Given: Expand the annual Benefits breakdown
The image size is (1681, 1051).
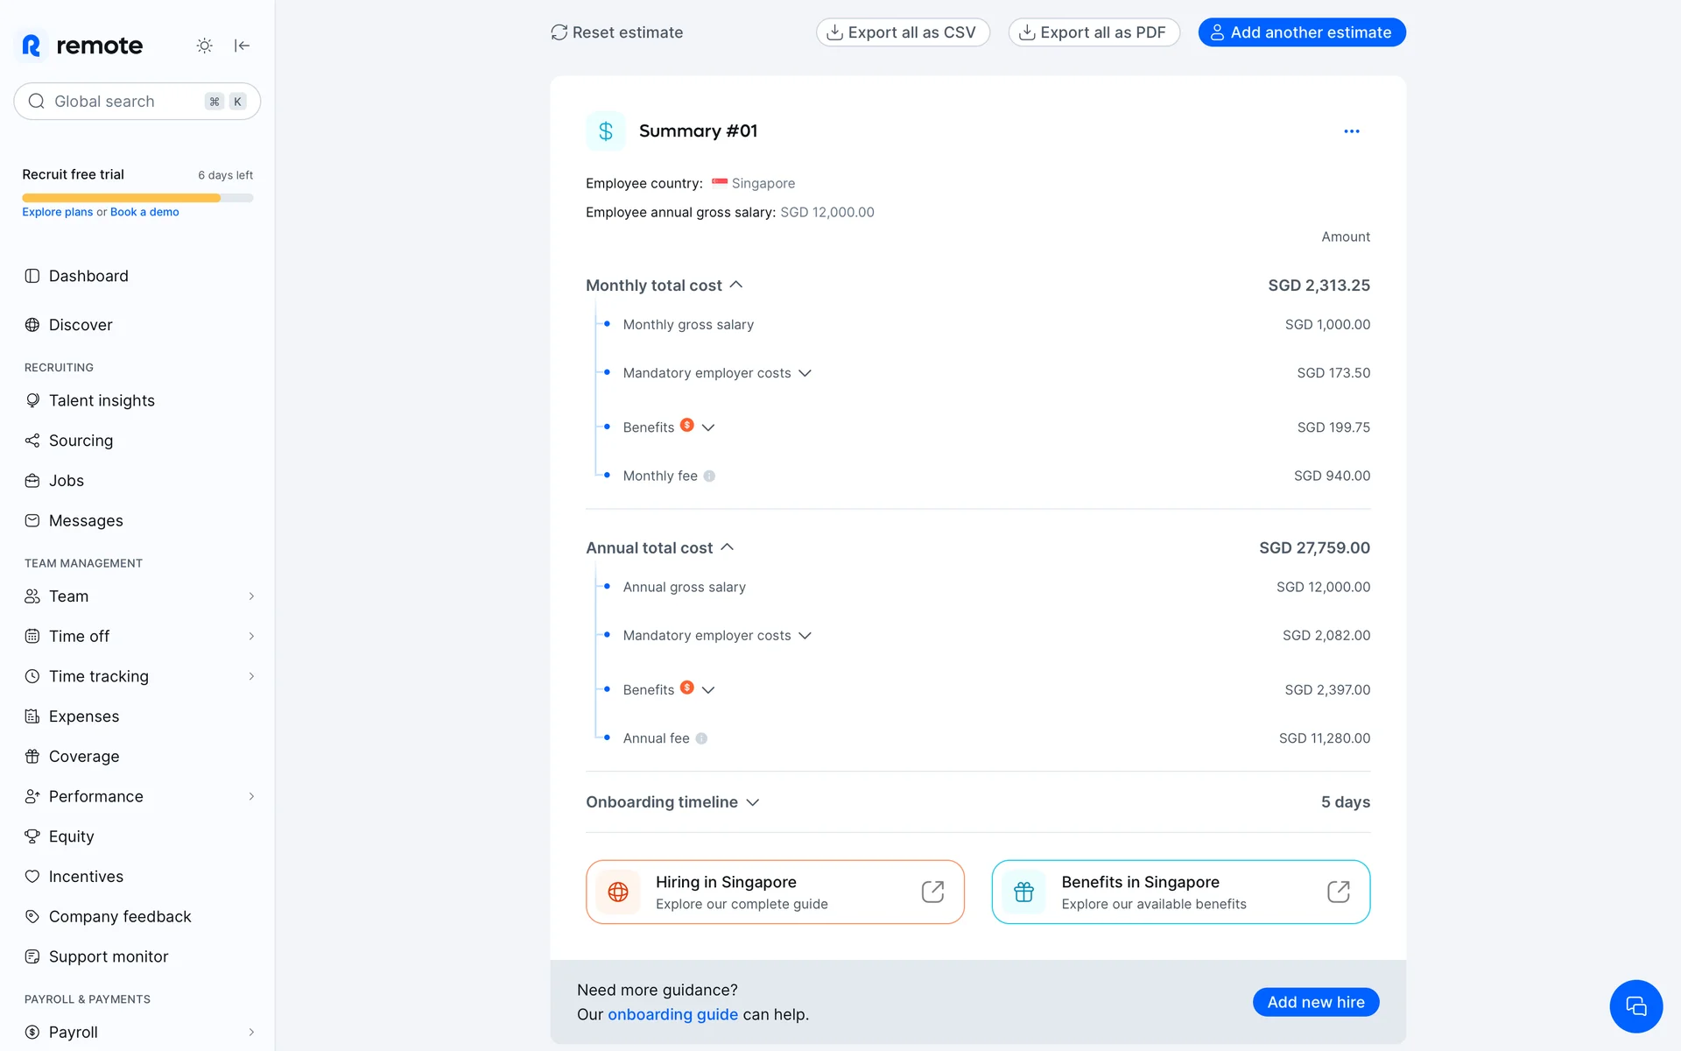Looking at the screenshot, I should pyautogui.click(x=708, y=690).
